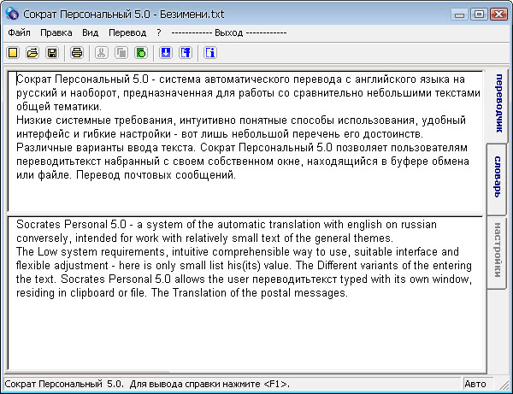Click the Выход menu item

228,32
